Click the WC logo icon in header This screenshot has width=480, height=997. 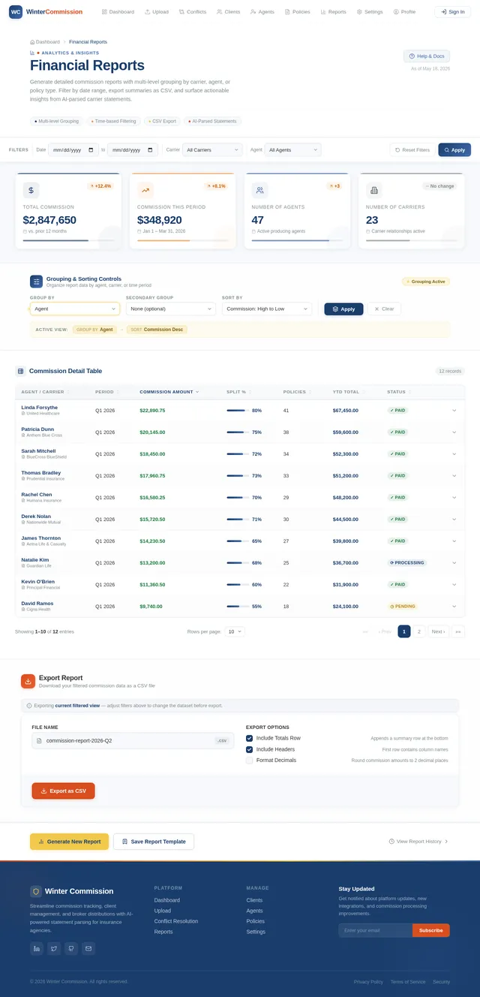click(x=16, y=12)
